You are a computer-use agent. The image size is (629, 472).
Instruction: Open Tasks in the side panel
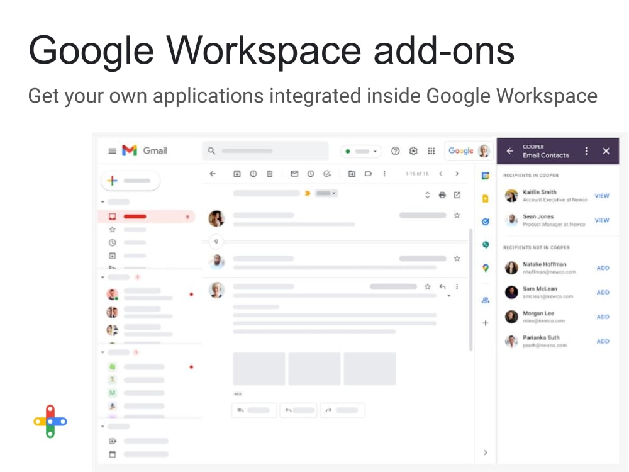(x=485, y=222)
